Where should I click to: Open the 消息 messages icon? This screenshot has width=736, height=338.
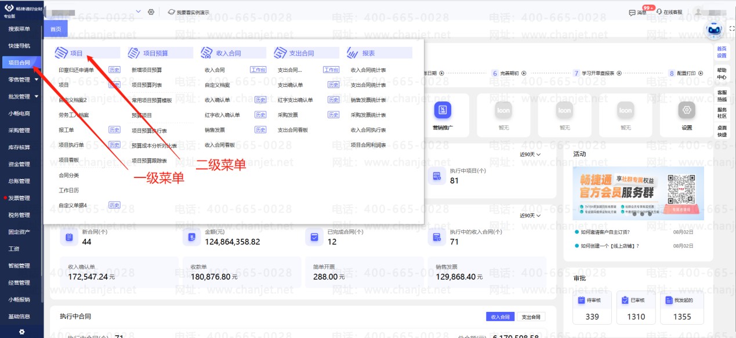(x=632, y=12)
